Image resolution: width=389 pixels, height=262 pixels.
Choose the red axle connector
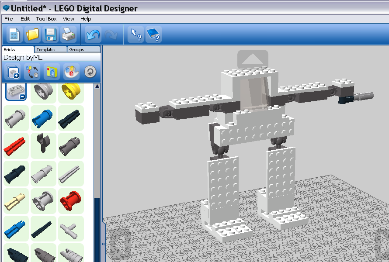point(16,146)
